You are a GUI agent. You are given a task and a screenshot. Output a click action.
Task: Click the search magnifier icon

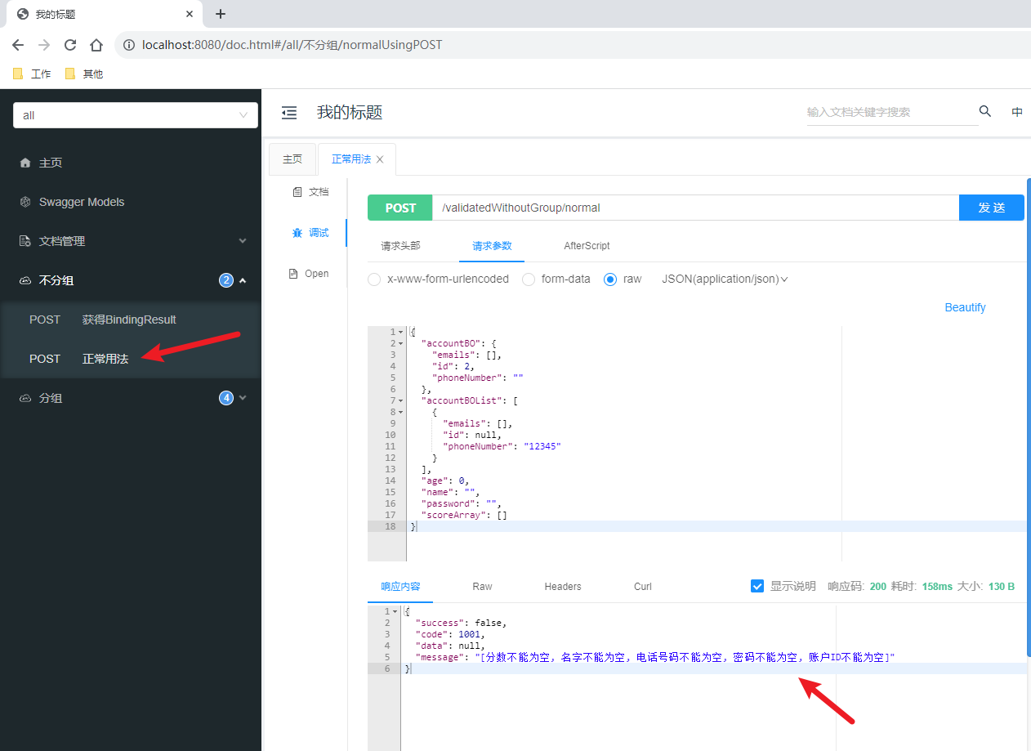(x=985, y=111)
